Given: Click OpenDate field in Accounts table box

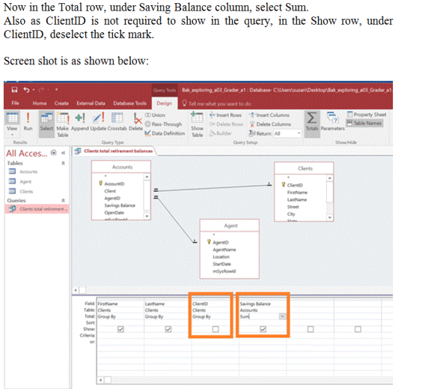Looking at the screenshot, I should [x=114, y=213].
